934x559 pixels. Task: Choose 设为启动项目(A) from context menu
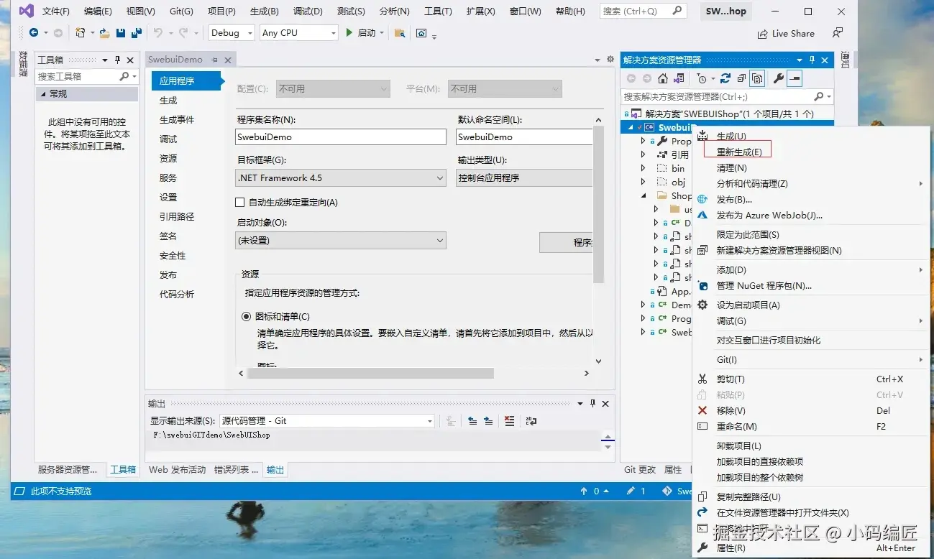748,305
